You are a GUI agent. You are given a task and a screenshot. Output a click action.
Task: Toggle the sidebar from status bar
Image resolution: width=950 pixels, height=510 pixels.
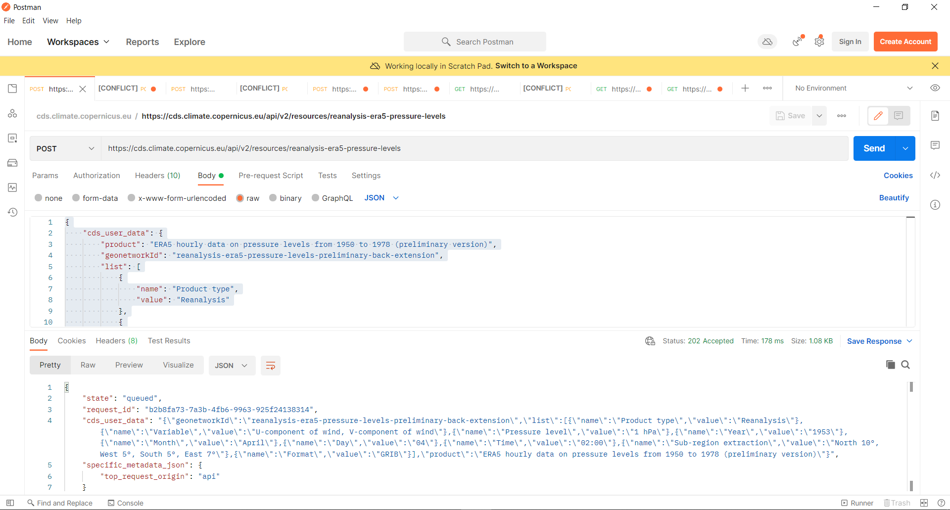point(10,503)
